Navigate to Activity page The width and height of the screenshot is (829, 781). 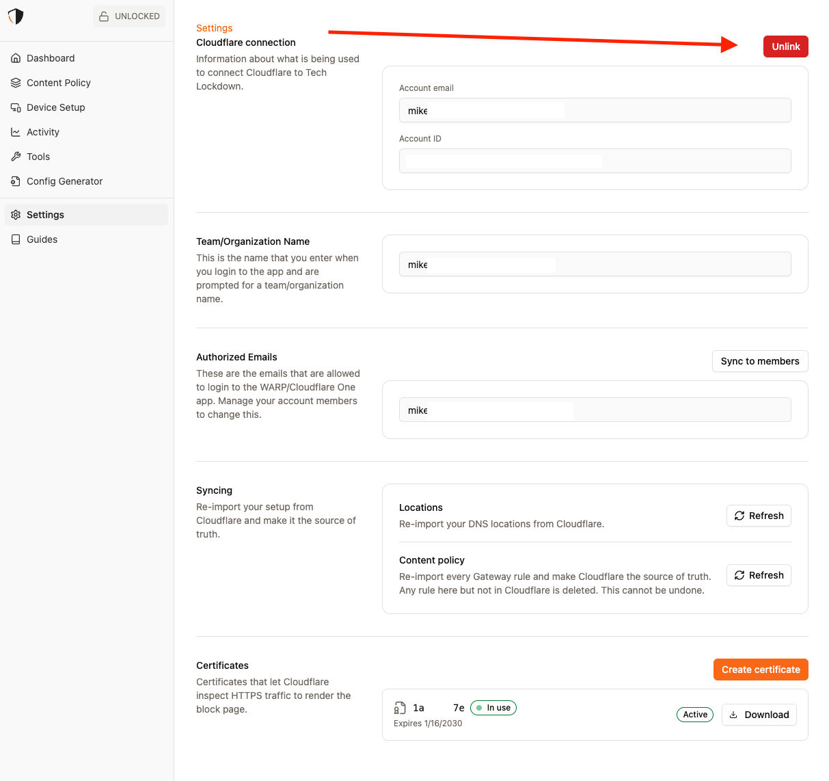86,132
